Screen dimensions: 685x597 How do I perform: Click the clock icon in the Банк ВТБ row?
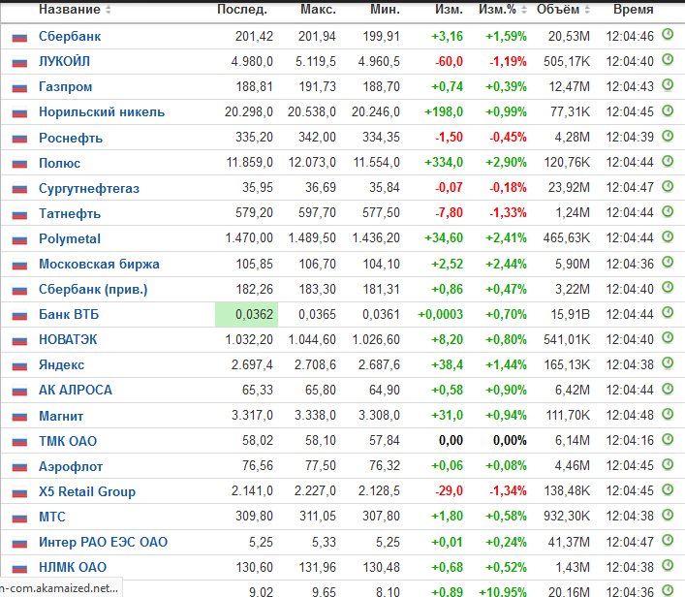pos(668,312)
